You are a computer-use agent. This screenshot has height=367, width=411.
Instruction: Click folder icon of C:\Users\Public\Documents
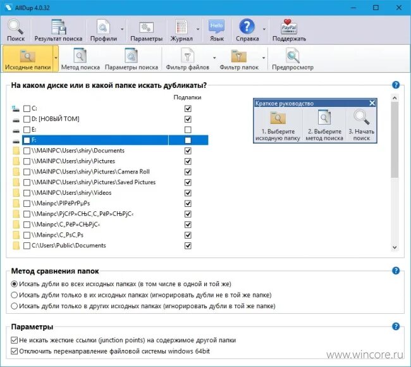pyautogui.click(x=16, y=246)
